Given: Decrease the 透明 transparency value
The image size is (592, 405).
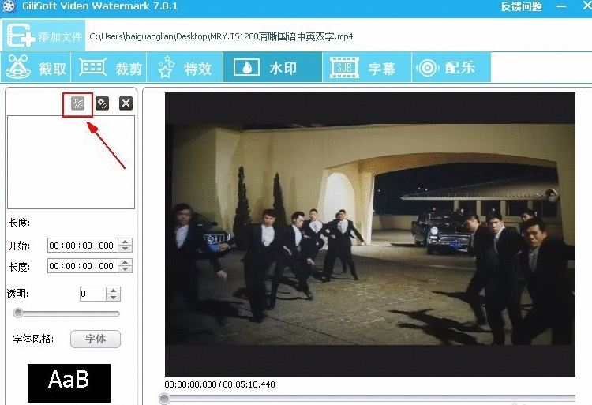Looking at the screenshot, I should [x=113, y=298].
